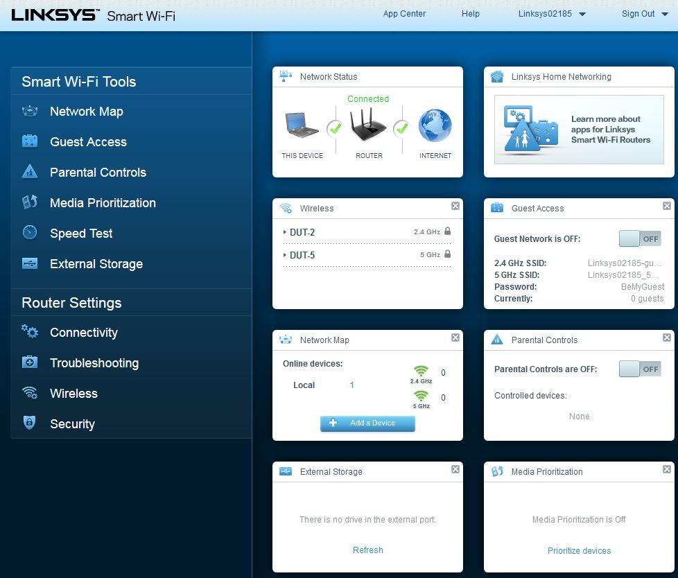Open Security router settings
678x578 pixels.
72,424
